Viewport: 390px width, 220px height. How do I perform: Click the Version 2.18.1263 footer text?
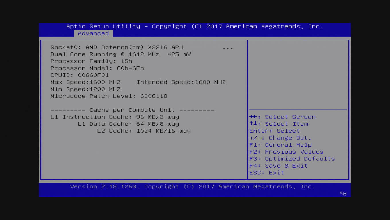click(x=193, y=187)
